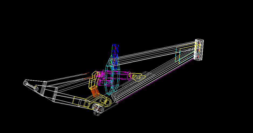This screenshot has height=133, width=253.
Task: Click the white bottom bracket shell
Action: [x=98, y=109]
